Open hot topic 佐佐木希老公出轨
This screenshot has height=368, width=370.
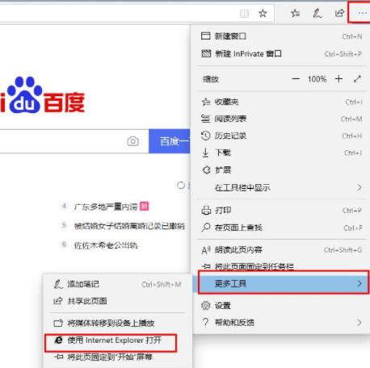[106, 245]
